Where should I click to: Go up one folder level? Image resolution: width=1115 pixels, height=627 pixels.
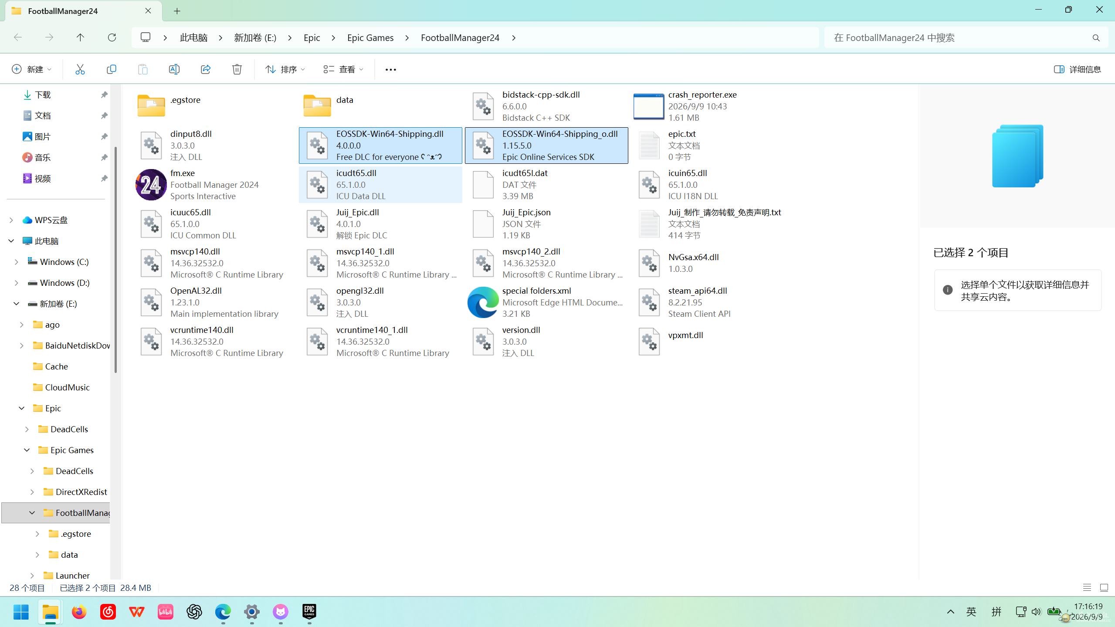[x=80, y=37]
